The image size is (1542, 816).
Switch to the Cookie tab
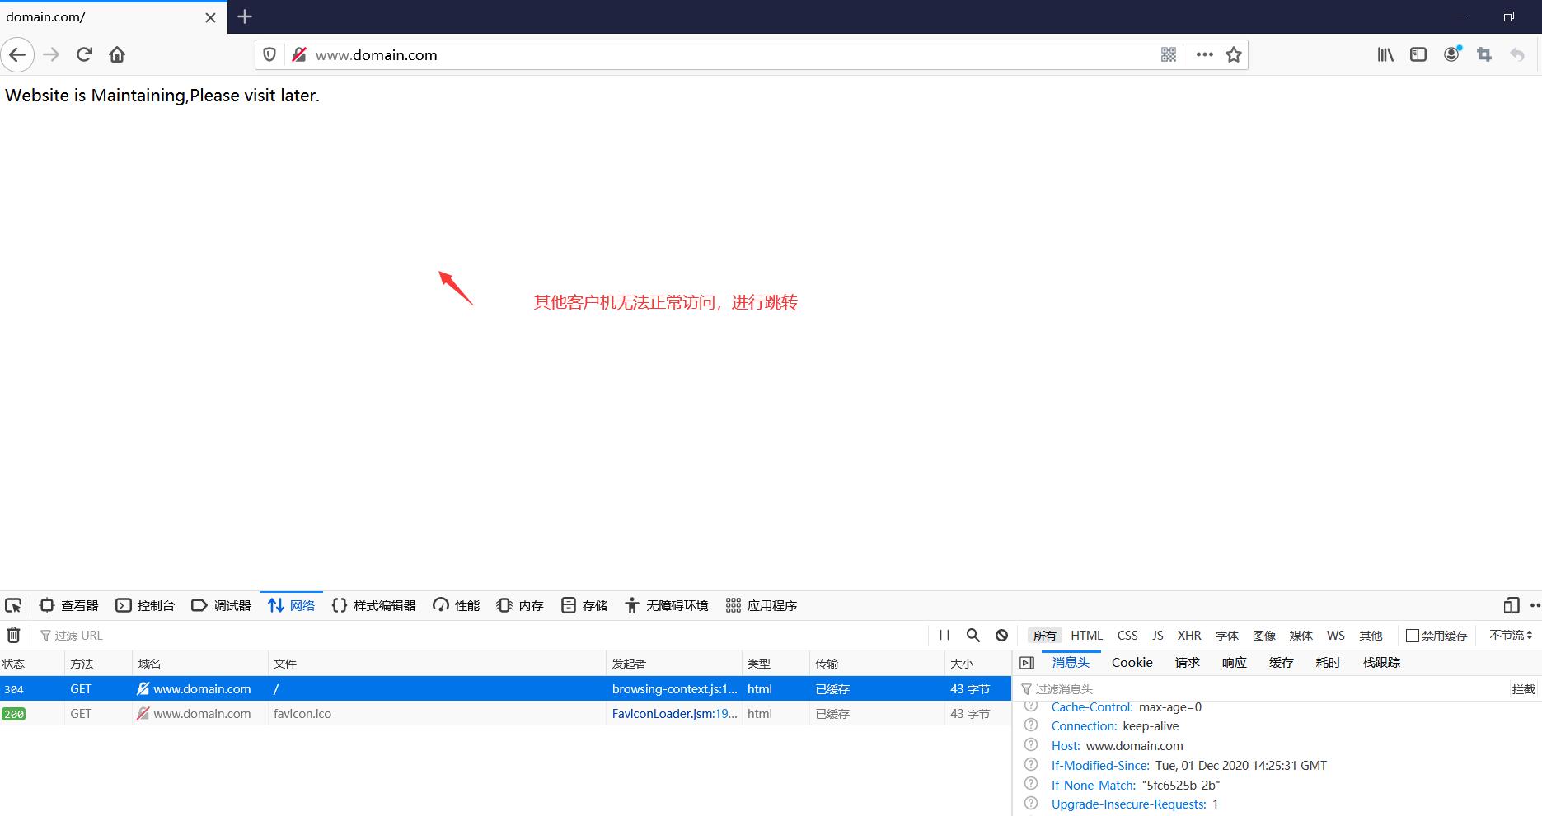click(1132, 662)
